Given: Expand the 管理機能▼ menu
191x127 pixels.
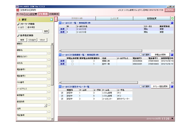Looking at the screenshot, I should coord(152,19).
